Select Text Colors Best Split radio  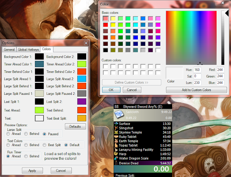tap(44, 145)
